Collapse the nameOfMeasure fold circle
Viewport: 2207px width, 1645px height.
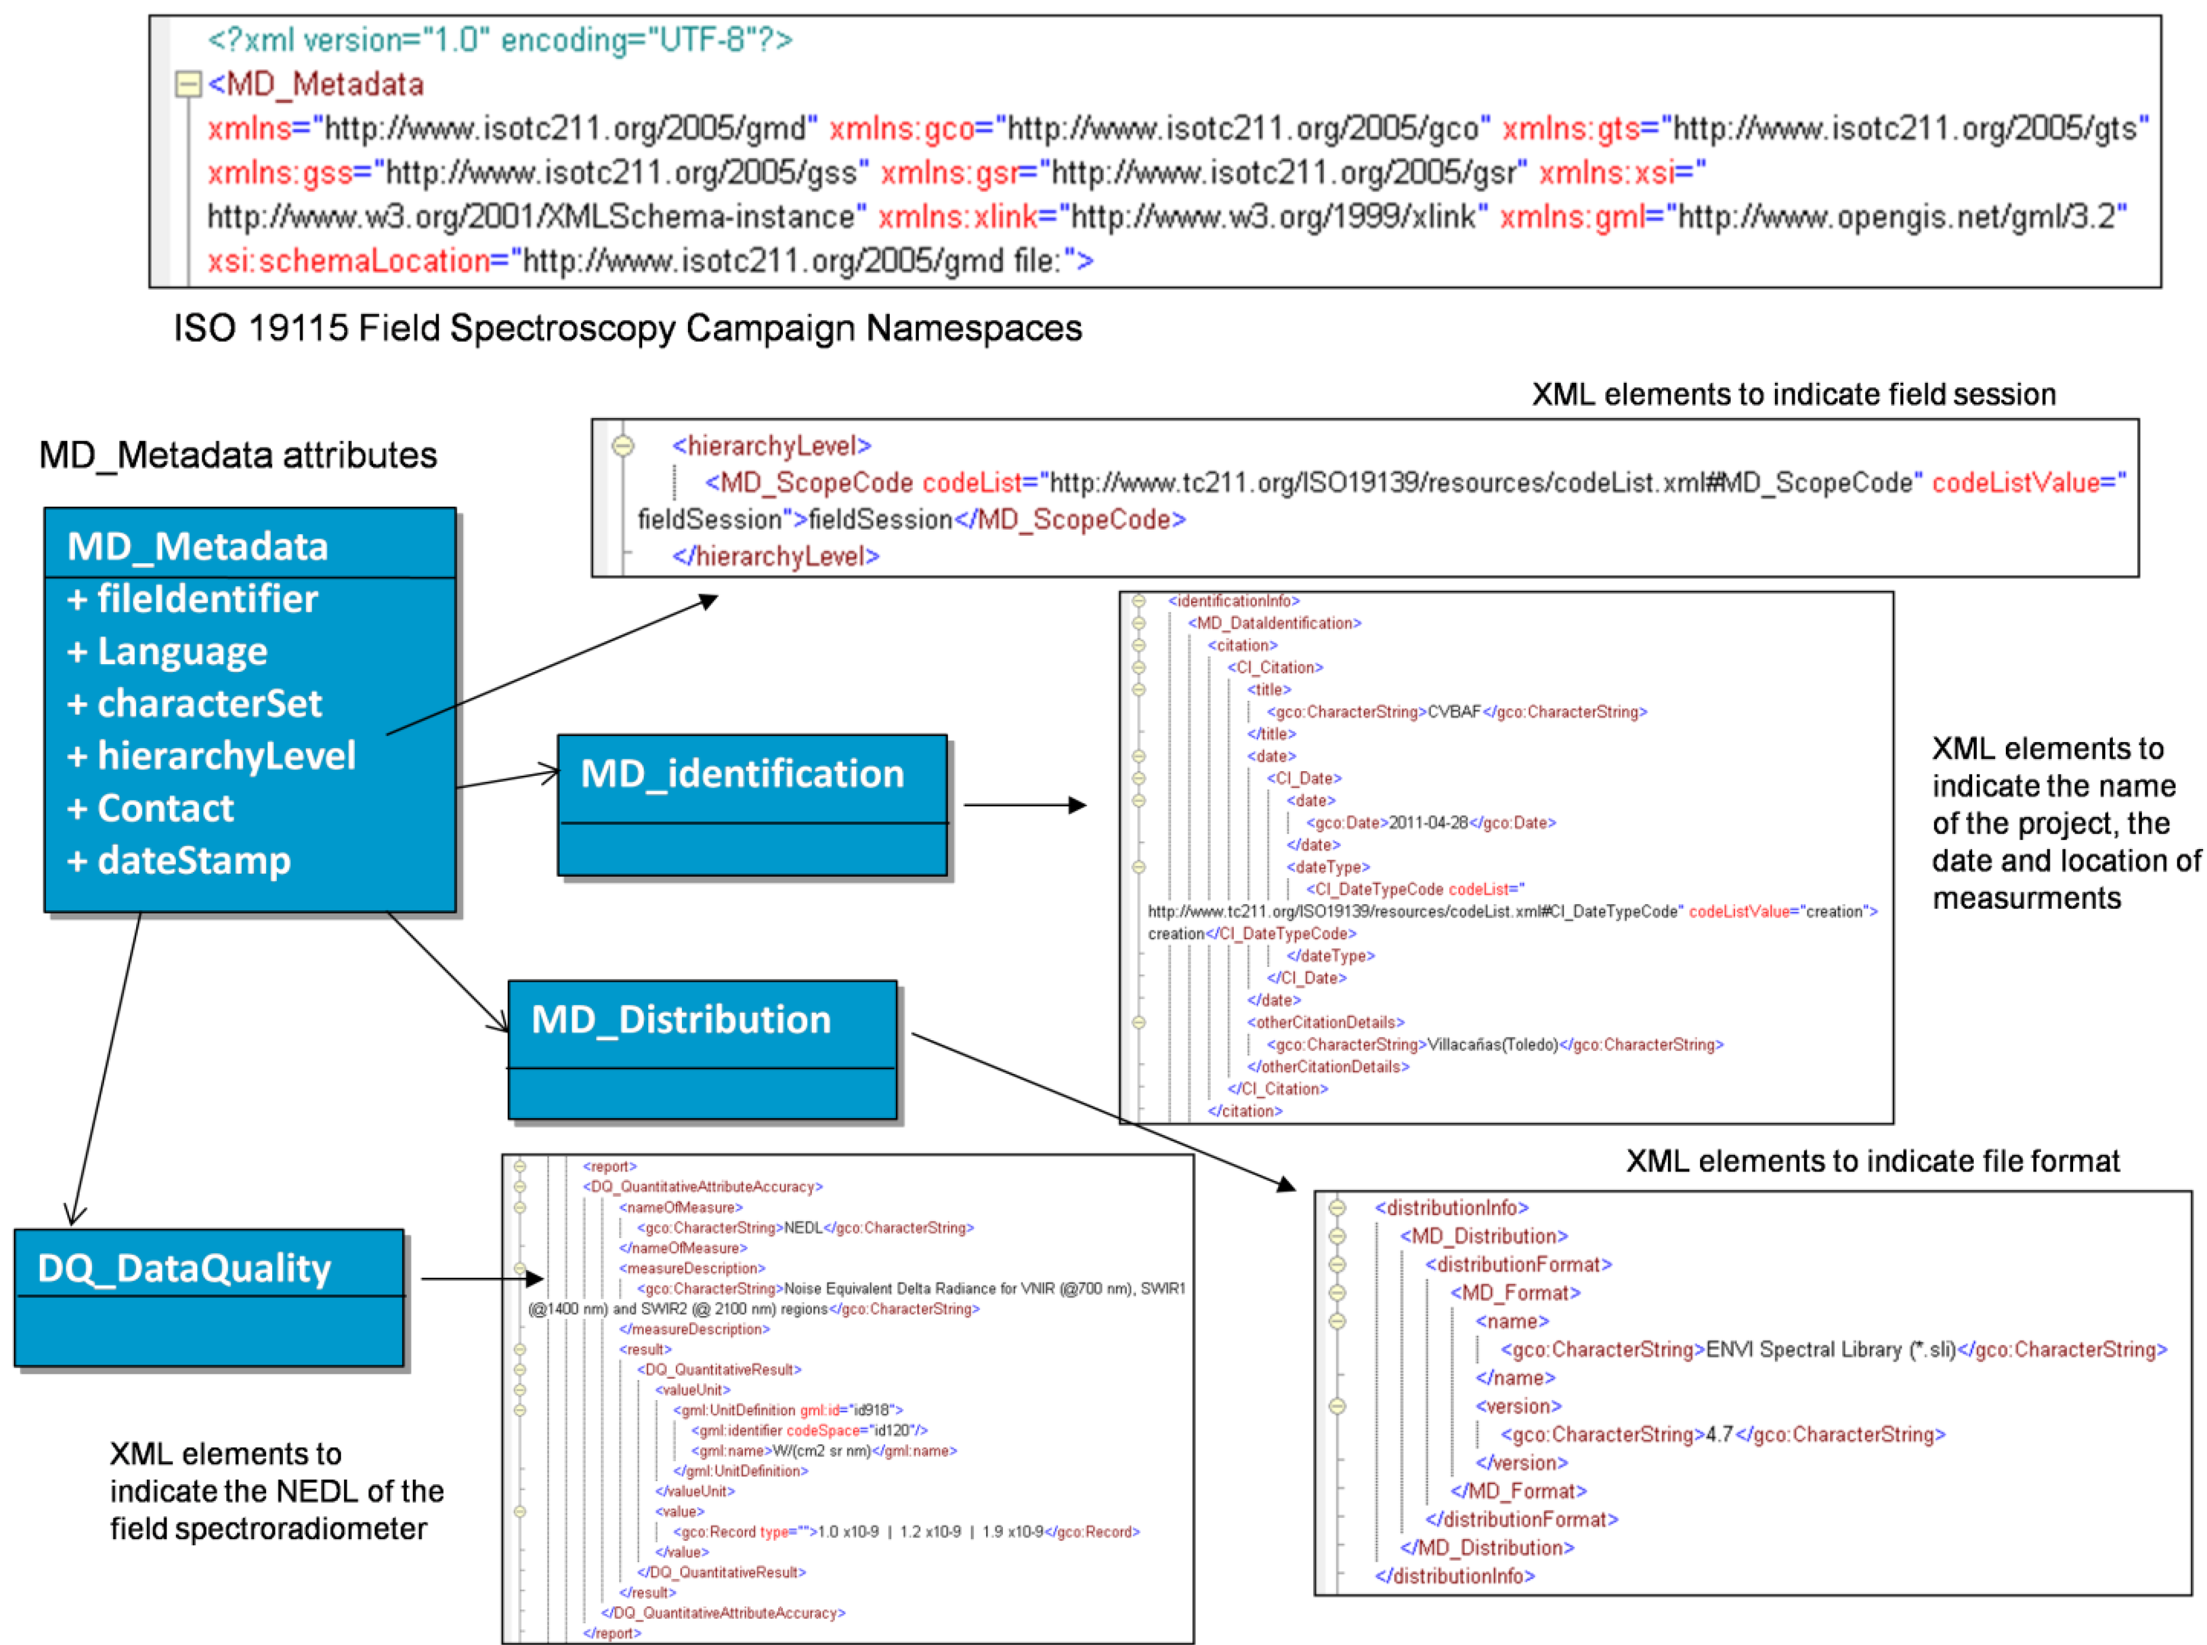tap(519, 1208)
